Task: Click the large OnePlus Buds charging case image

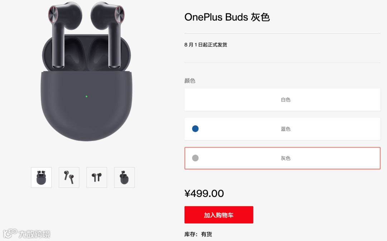Action: (86, 72)
